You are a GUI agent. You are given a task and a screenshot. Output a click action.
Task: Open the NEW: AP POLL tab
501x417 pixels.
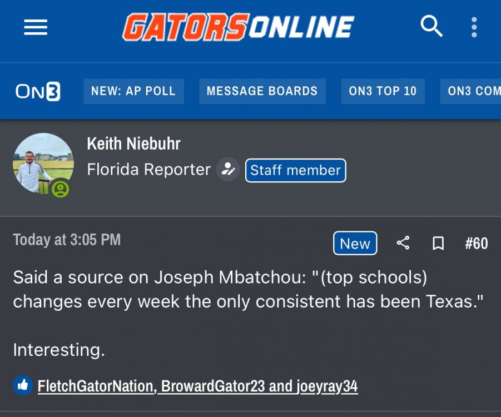pyautogui.click(x=133, y=91)
